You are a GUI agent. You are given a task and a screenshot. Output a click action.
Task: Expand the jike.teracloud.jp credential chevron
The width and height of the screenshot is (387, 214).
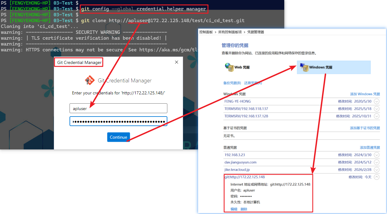(x=377, y=170)
